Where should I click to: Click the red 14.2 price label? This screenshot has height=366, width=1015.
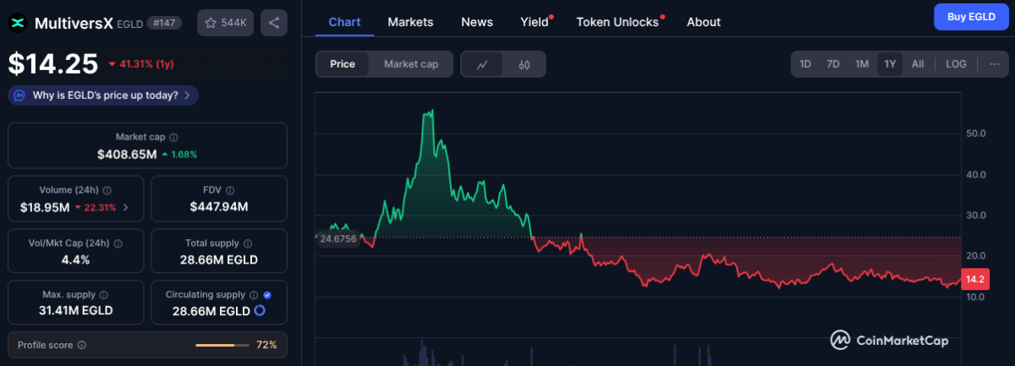pos(974,280)
